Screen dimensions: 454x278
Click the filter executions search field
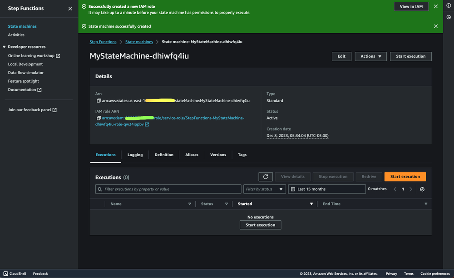point(168,189)
